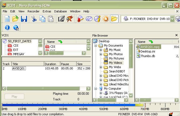Viewport: 180px width, 116px height.
Task: Select My Pictures folder in tree
Action: tap(116, 58)
